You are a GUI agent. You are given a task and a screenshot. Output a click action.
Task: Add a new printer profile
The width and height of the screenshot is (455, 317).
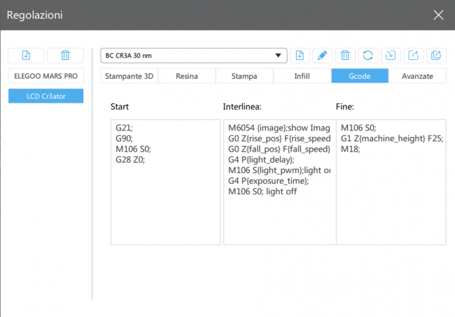pos(25,56)
